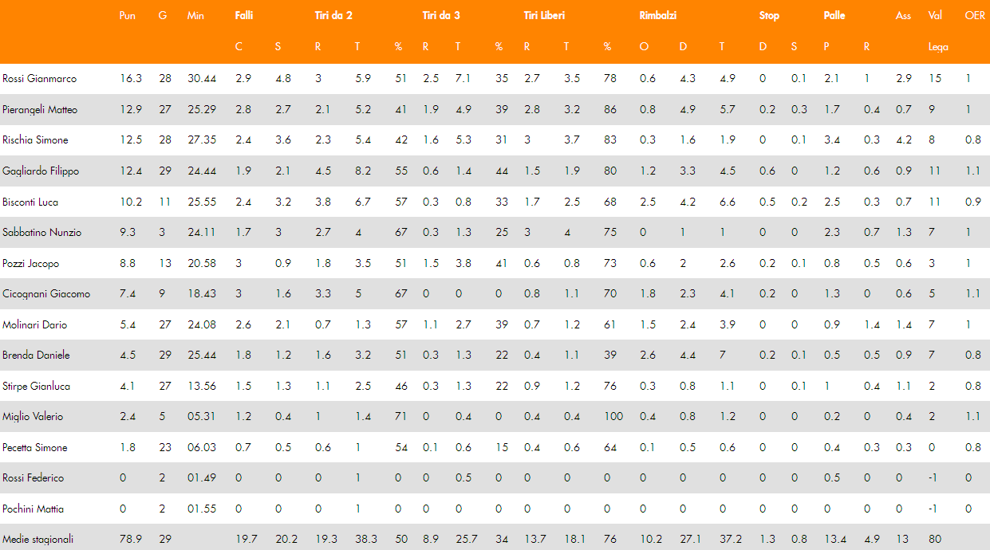The image size is (990, 550).
Task: Open Cicognani Giacomo player name
Action: pyautogui.click(x=46, y=293)
